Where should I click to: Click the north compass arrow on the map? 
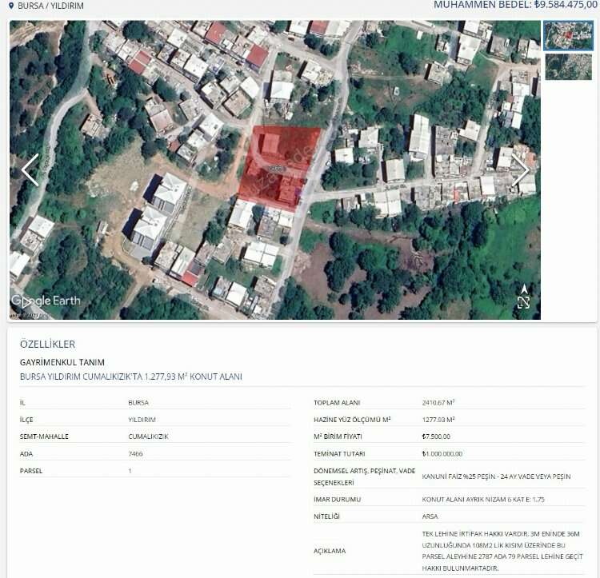coord(524,289)
